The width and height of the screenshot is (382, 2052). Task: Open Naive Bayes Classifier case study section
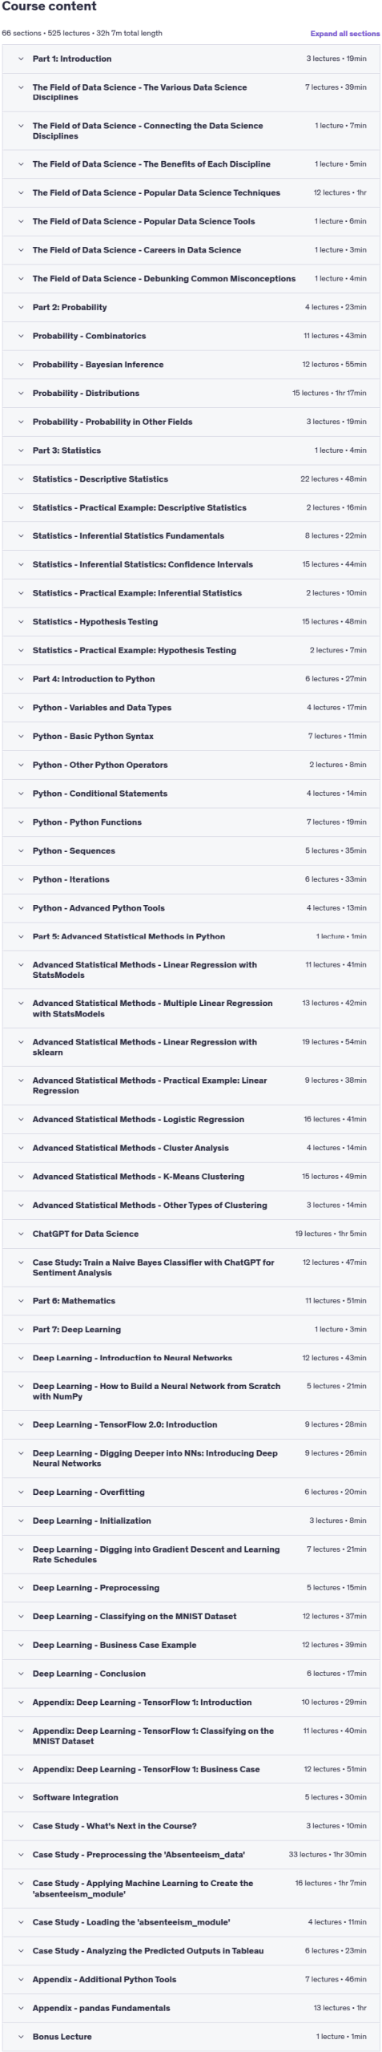click(x=191, y=1268)
